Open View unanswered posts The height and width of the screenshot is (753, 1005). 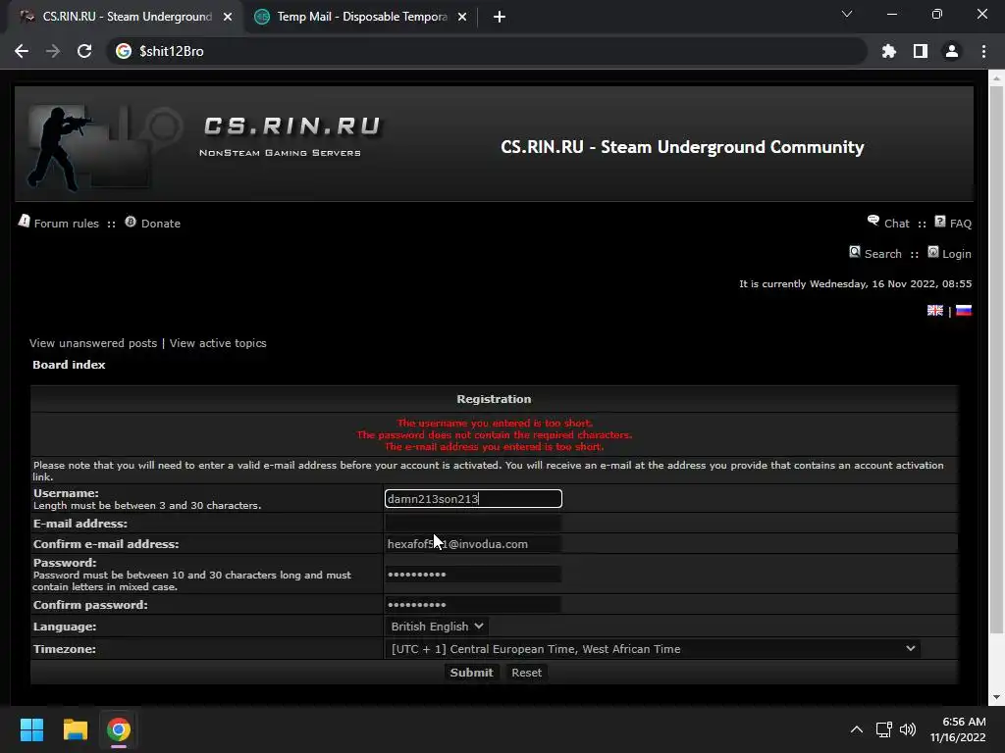coord(93,343)
